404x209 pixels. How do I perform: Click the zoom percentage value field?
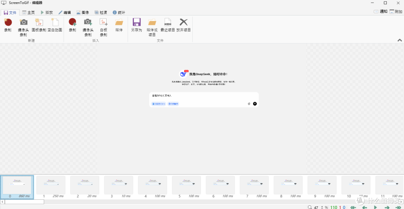click(316, 207)
